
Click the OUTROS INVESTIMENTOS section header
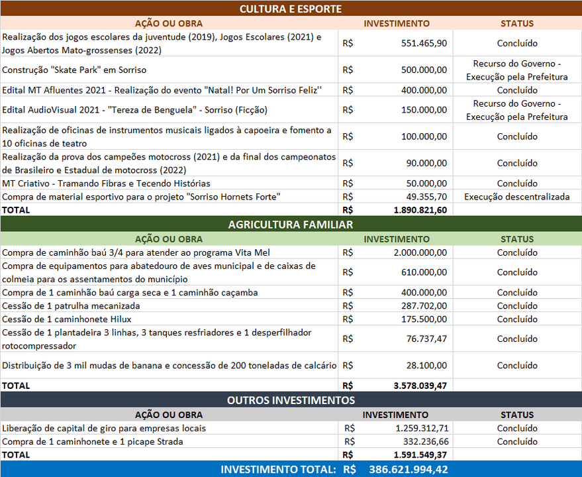coord(291,400)
